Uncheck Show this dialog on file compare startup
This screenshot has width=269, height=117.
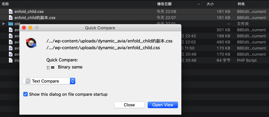25,94
